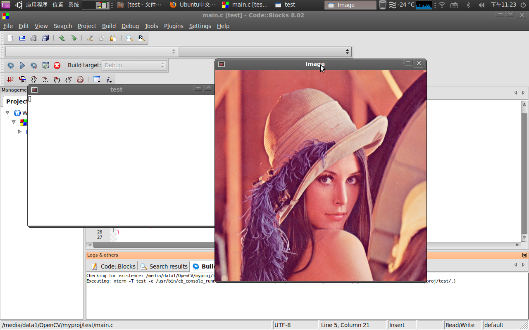Click the Rebuild icon
The height and width of the screenshot is (330, 529).
[x=45, y=66]
